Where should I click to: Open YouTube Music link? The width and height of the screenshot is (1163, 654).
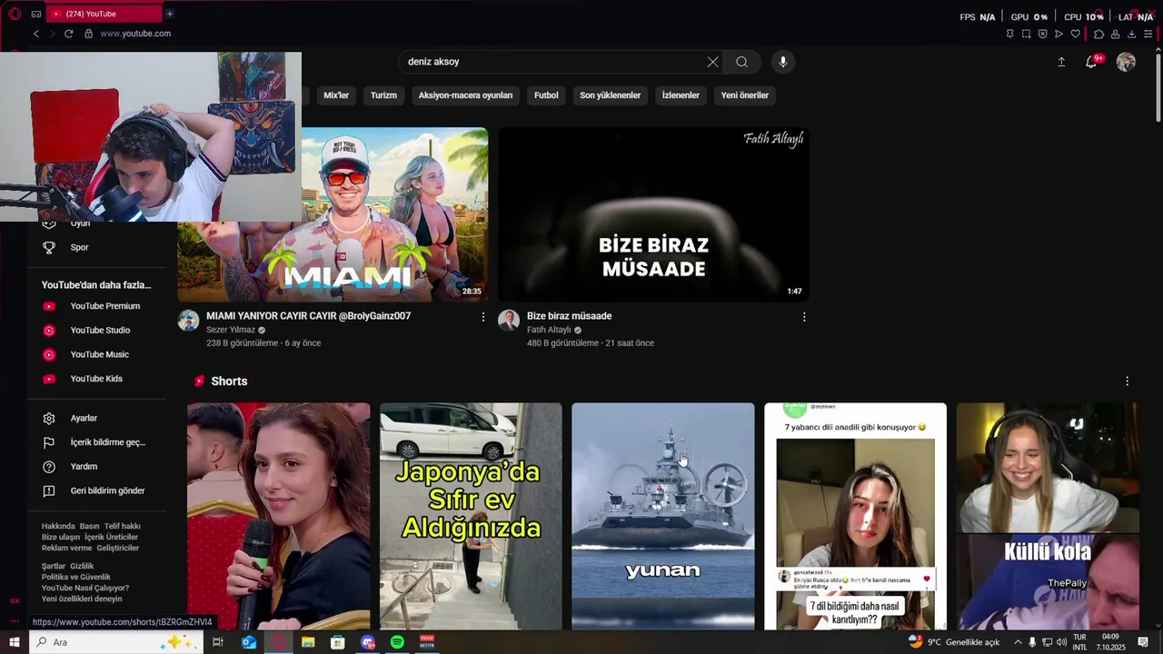[100, 354]
